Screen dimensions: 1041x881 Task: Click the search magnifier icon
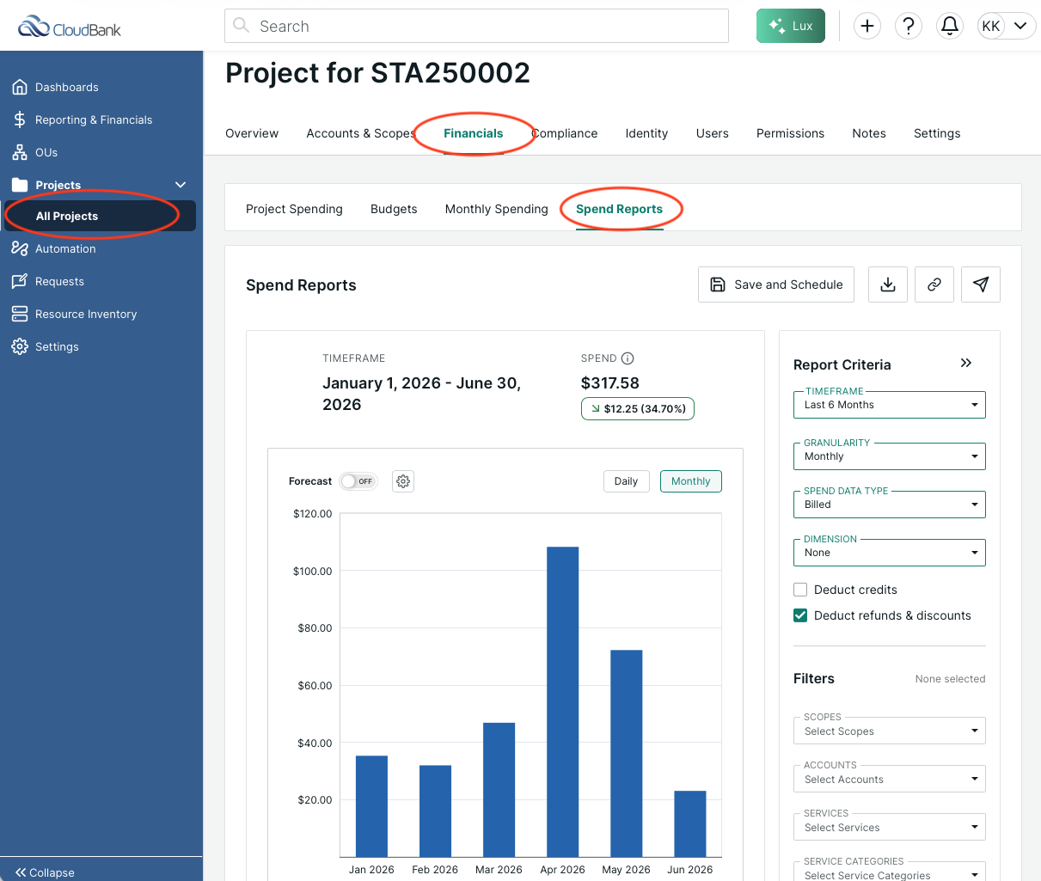[242, 26]
